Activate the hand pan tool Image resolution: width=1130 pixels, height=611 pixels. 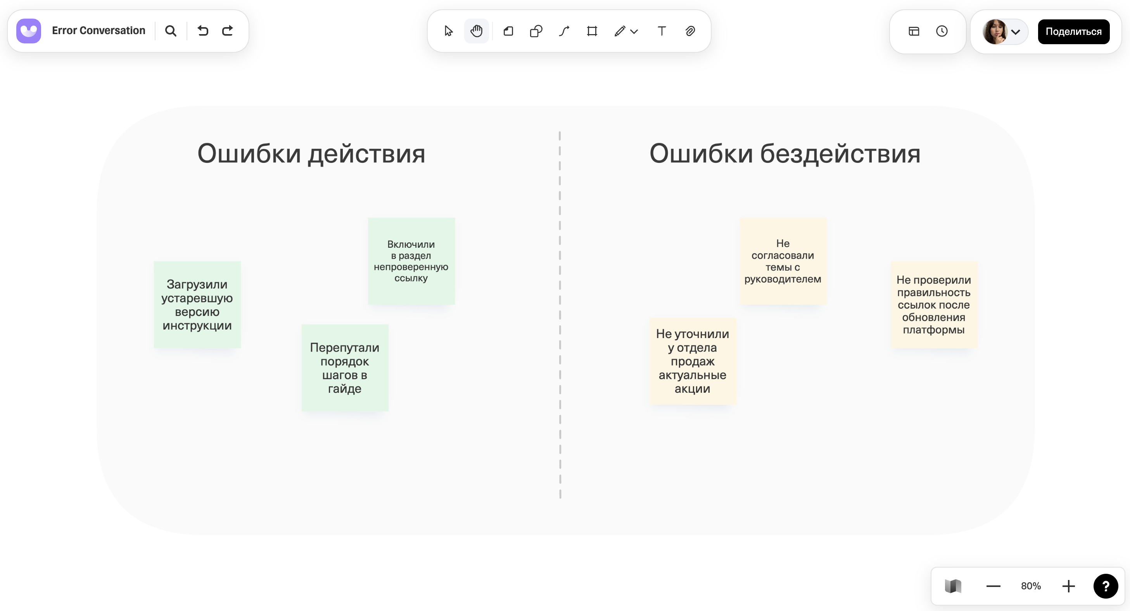point(476,31)
